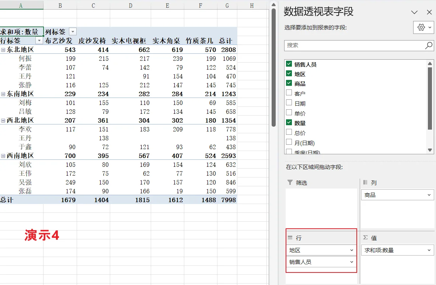Collapse the 西南地区 group
Screen dimensions: 436x285
click(x=3, y=156)
